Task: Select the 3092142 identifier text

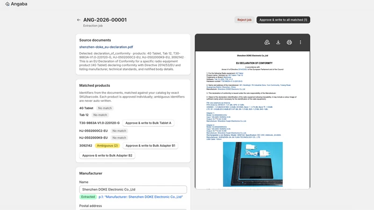Action: [x=86, y=146]
